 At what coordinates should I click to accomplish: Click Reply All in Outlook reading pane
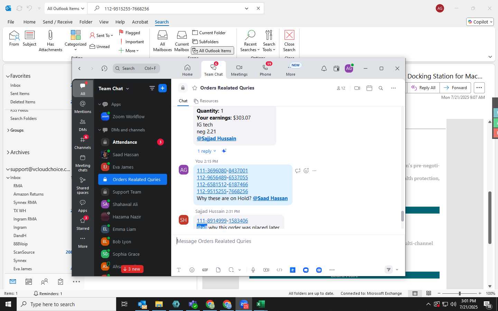pos(423,88)
